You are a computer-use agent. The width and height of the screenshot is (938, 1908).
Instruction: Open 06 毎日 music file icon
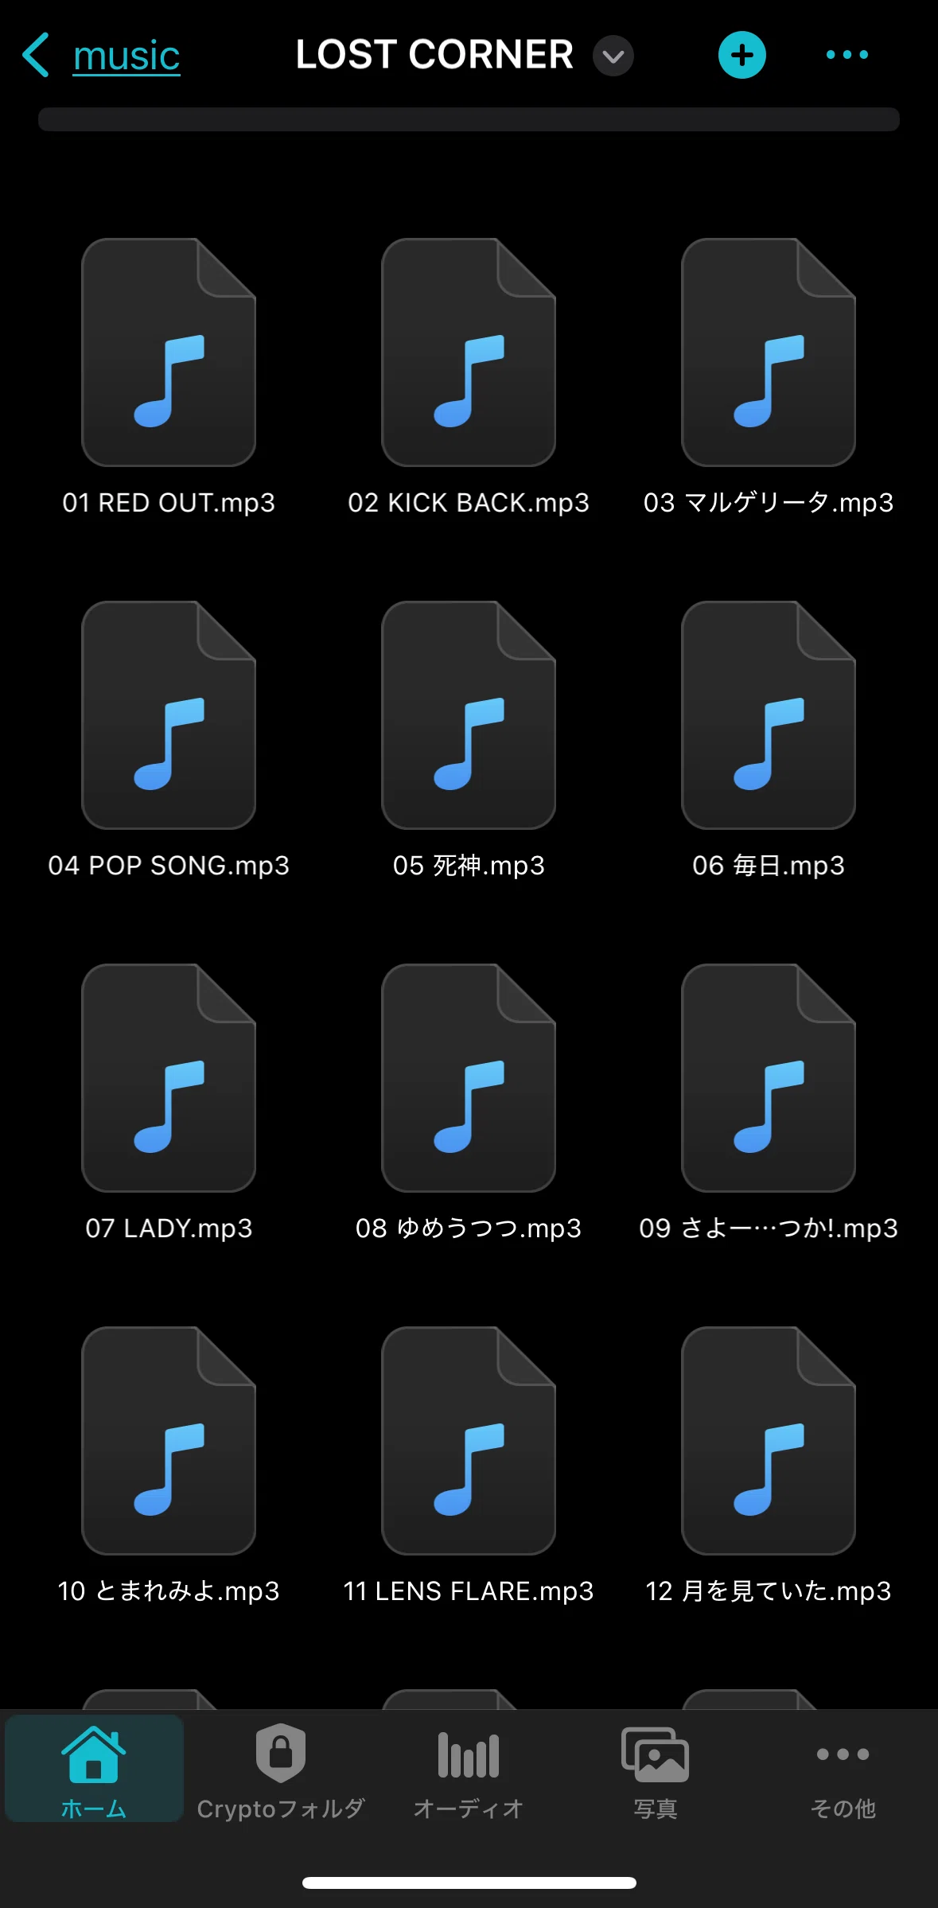(769, 715)
